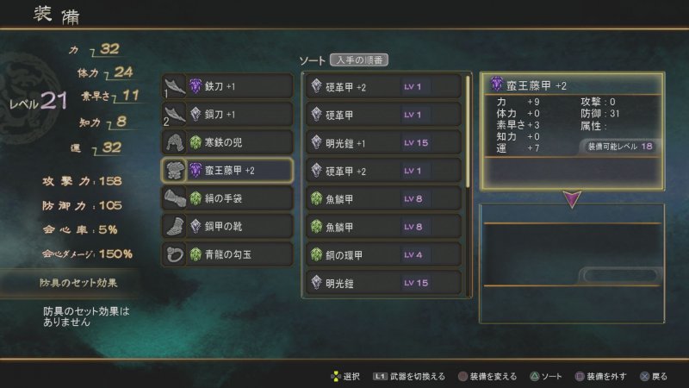Click the triangle ソート button prompt

click(546, 377)
